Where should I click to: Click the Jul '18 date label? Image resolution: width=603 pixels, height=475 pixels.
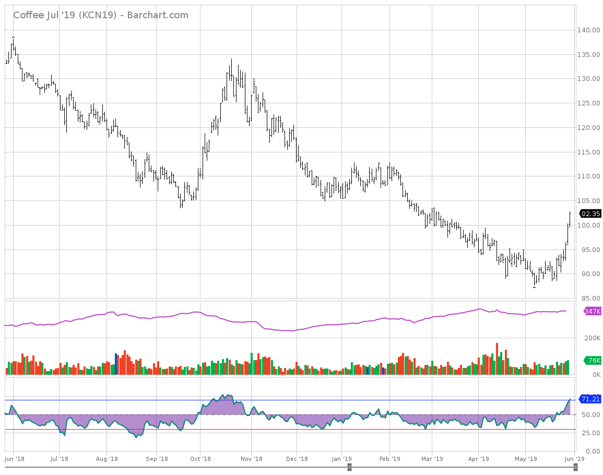click(59, 458)
